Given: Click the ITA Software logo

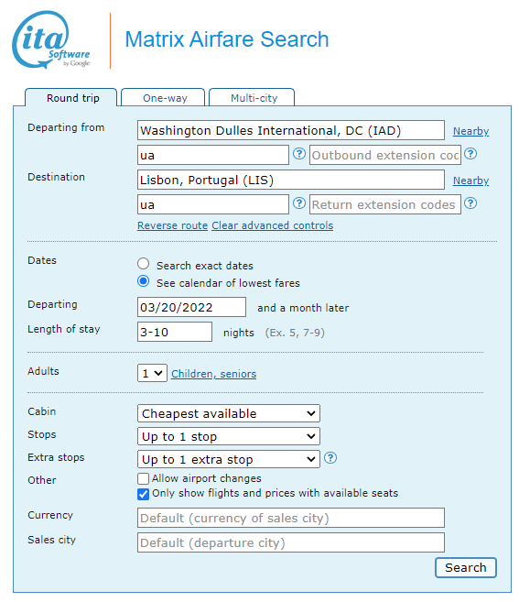Looking at the screenshot, I should (51, 40).
